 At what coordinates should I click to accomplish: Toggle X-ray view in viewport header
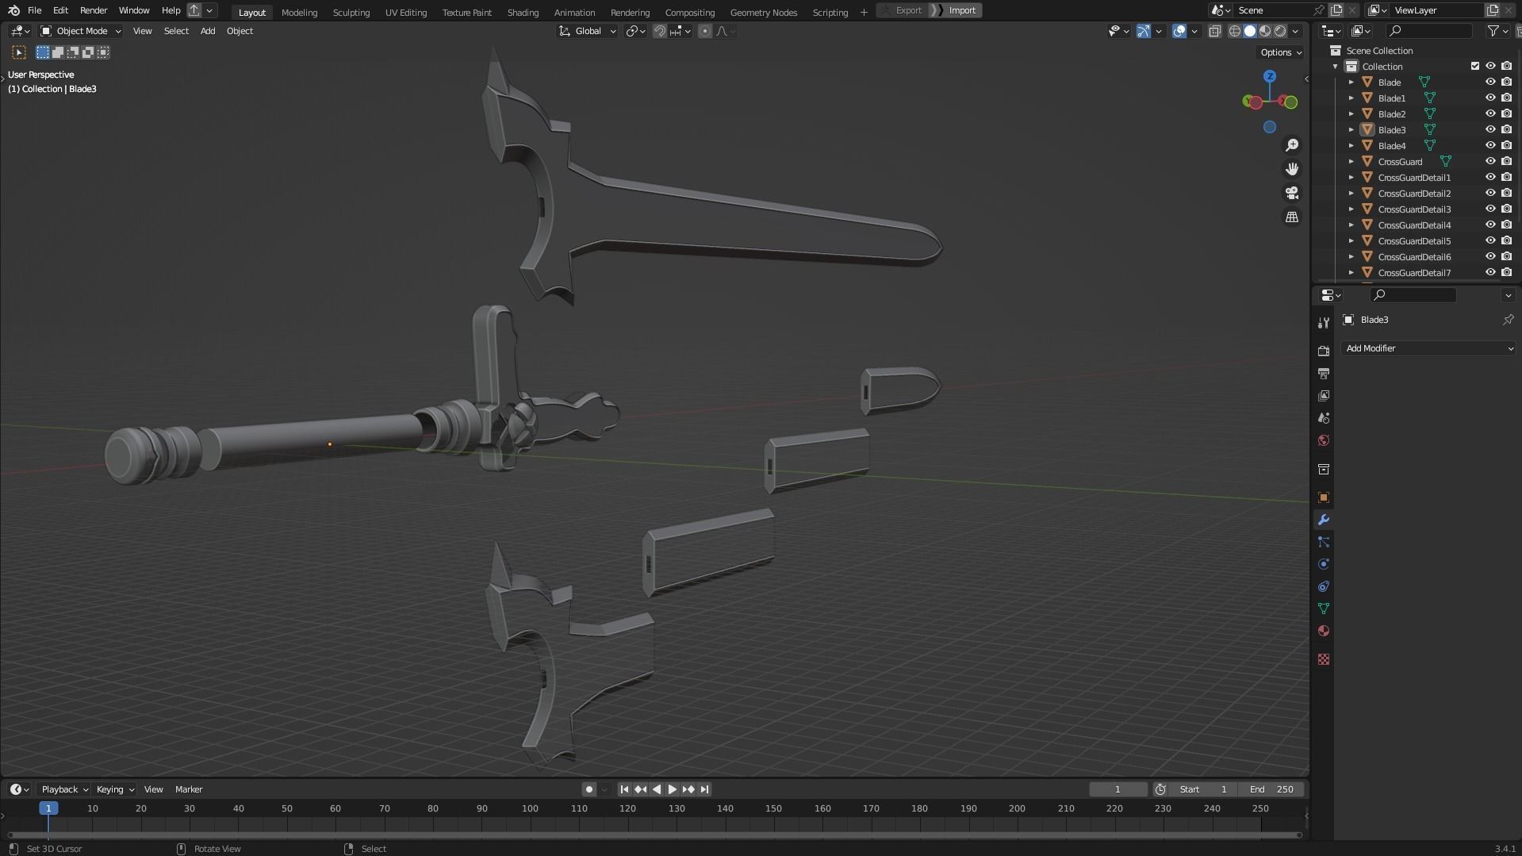click(1214, 31)
